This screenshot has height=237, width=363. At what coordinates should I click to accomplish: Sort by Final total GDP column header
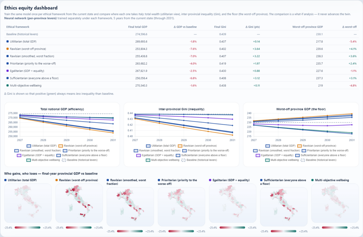coord(138,27)
